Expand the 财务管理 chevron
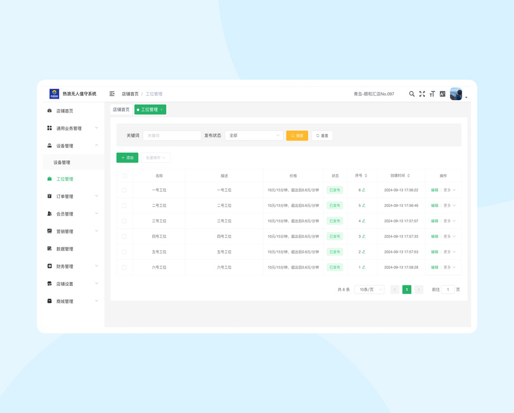Image resolution: width=514 pixels, height=413 pixels. pyautogui.click(x=96, y=266)
